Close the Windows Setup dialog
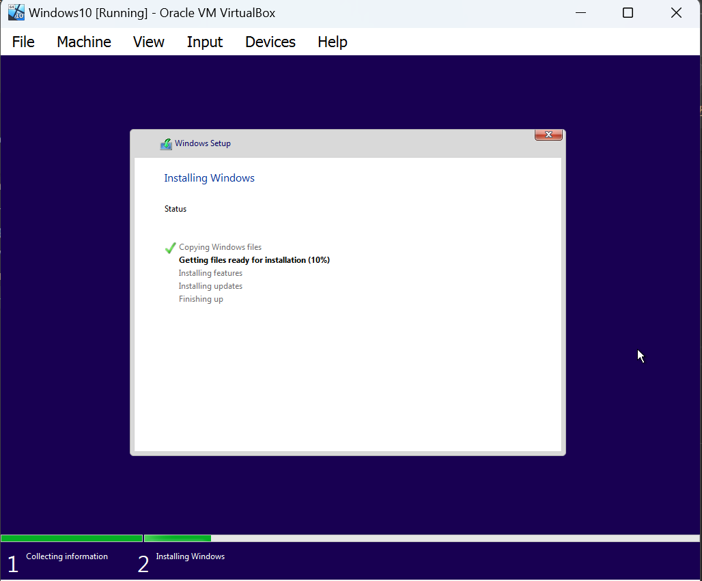702x581 pixels. tap(548, 134)
